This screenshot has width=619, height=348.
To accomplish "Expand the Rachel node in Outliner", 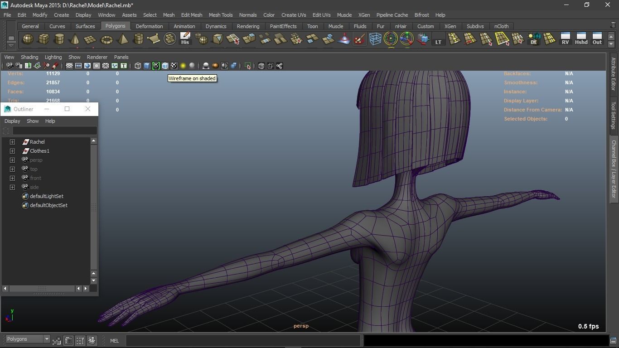I will pos(13,142).
